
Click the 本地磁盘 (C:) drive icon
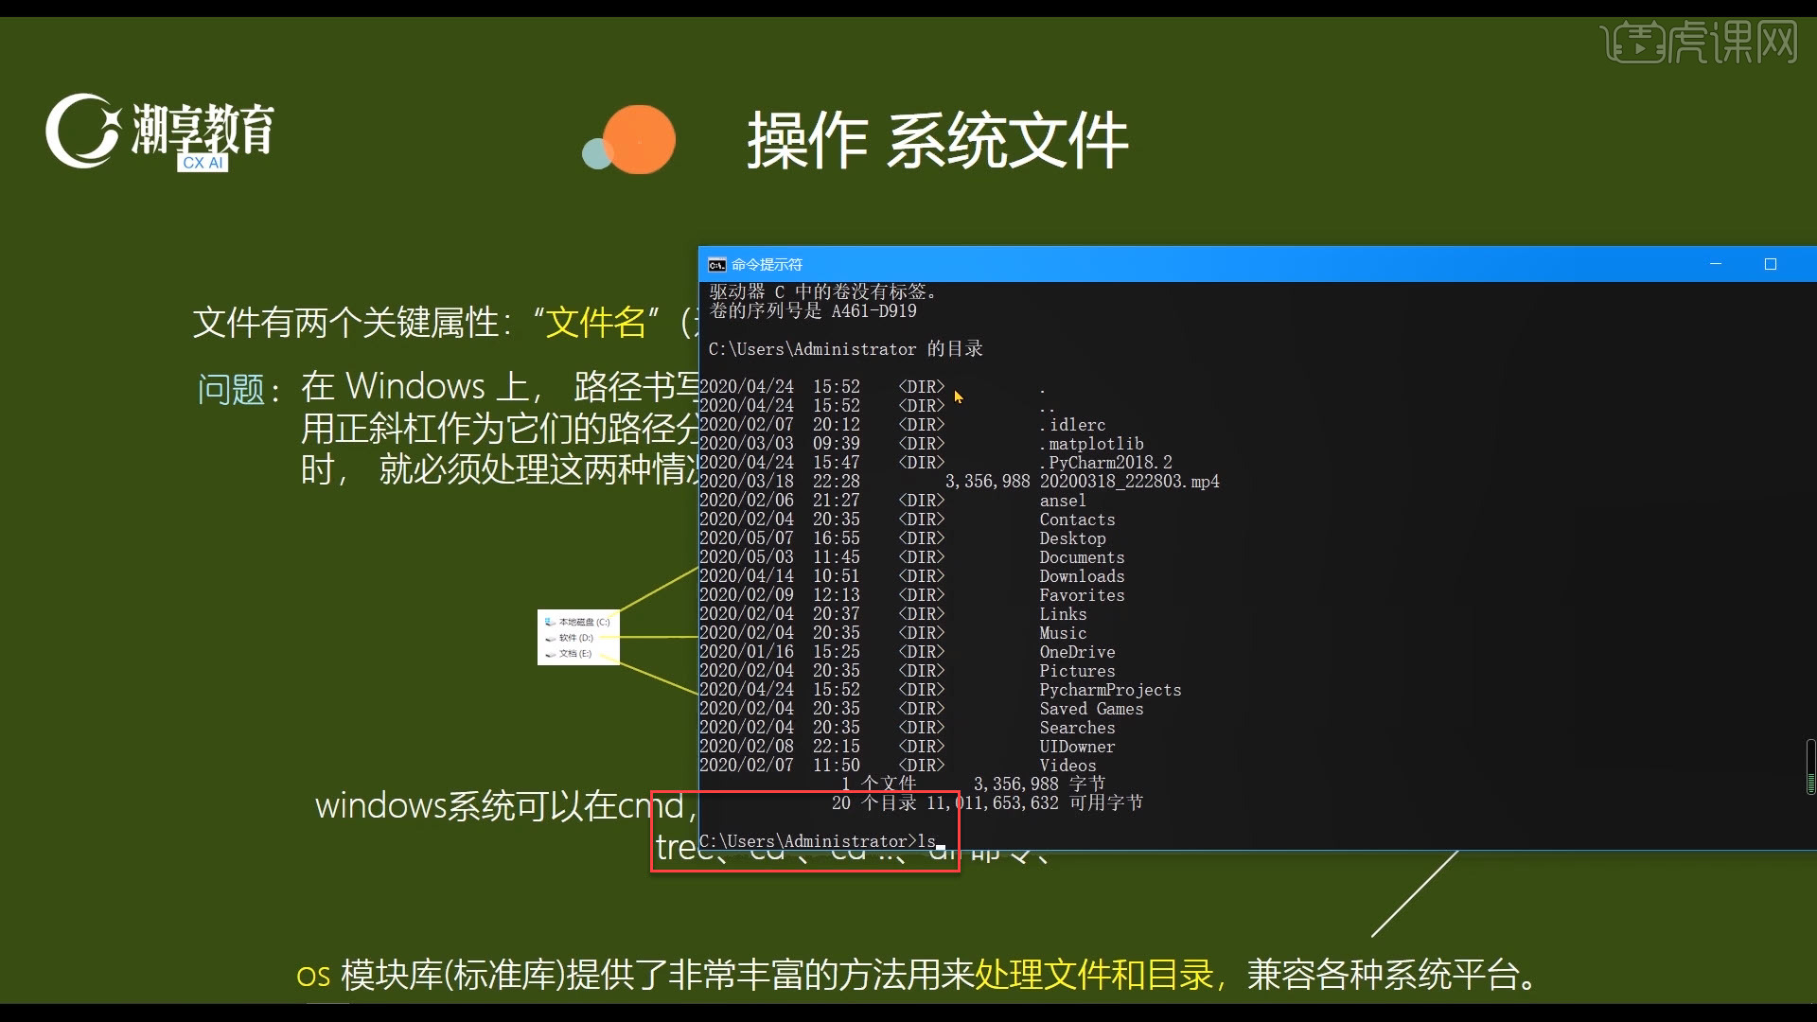pos(551,622)
